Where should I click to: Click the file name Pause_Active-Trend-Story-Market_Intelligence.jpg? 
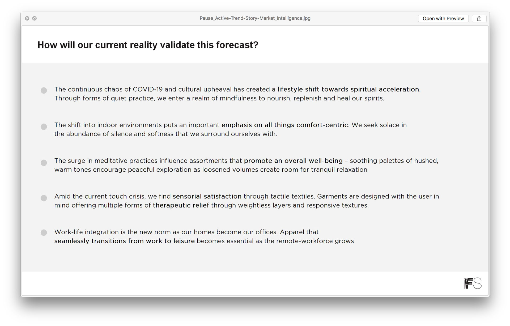click(255, 18)
